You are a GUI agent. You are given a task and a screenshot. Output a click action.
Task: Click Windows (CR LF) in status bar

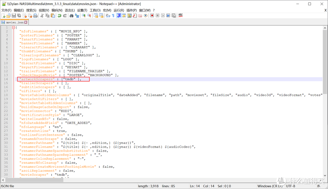coord(270,186)
